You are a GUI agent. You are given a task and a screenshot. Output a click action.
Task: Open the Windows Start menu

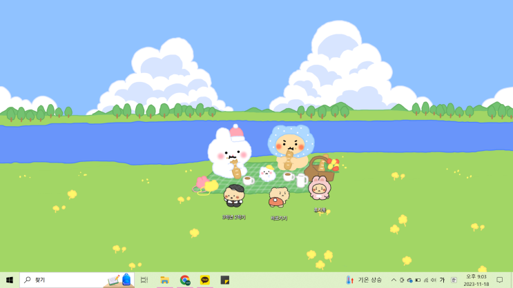point(10,280)
